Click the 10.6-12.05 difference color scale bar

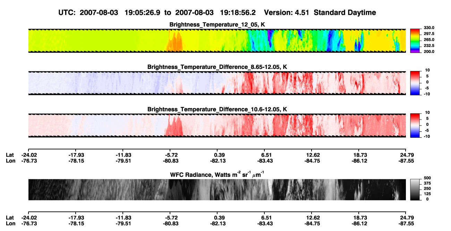(415, 125)
